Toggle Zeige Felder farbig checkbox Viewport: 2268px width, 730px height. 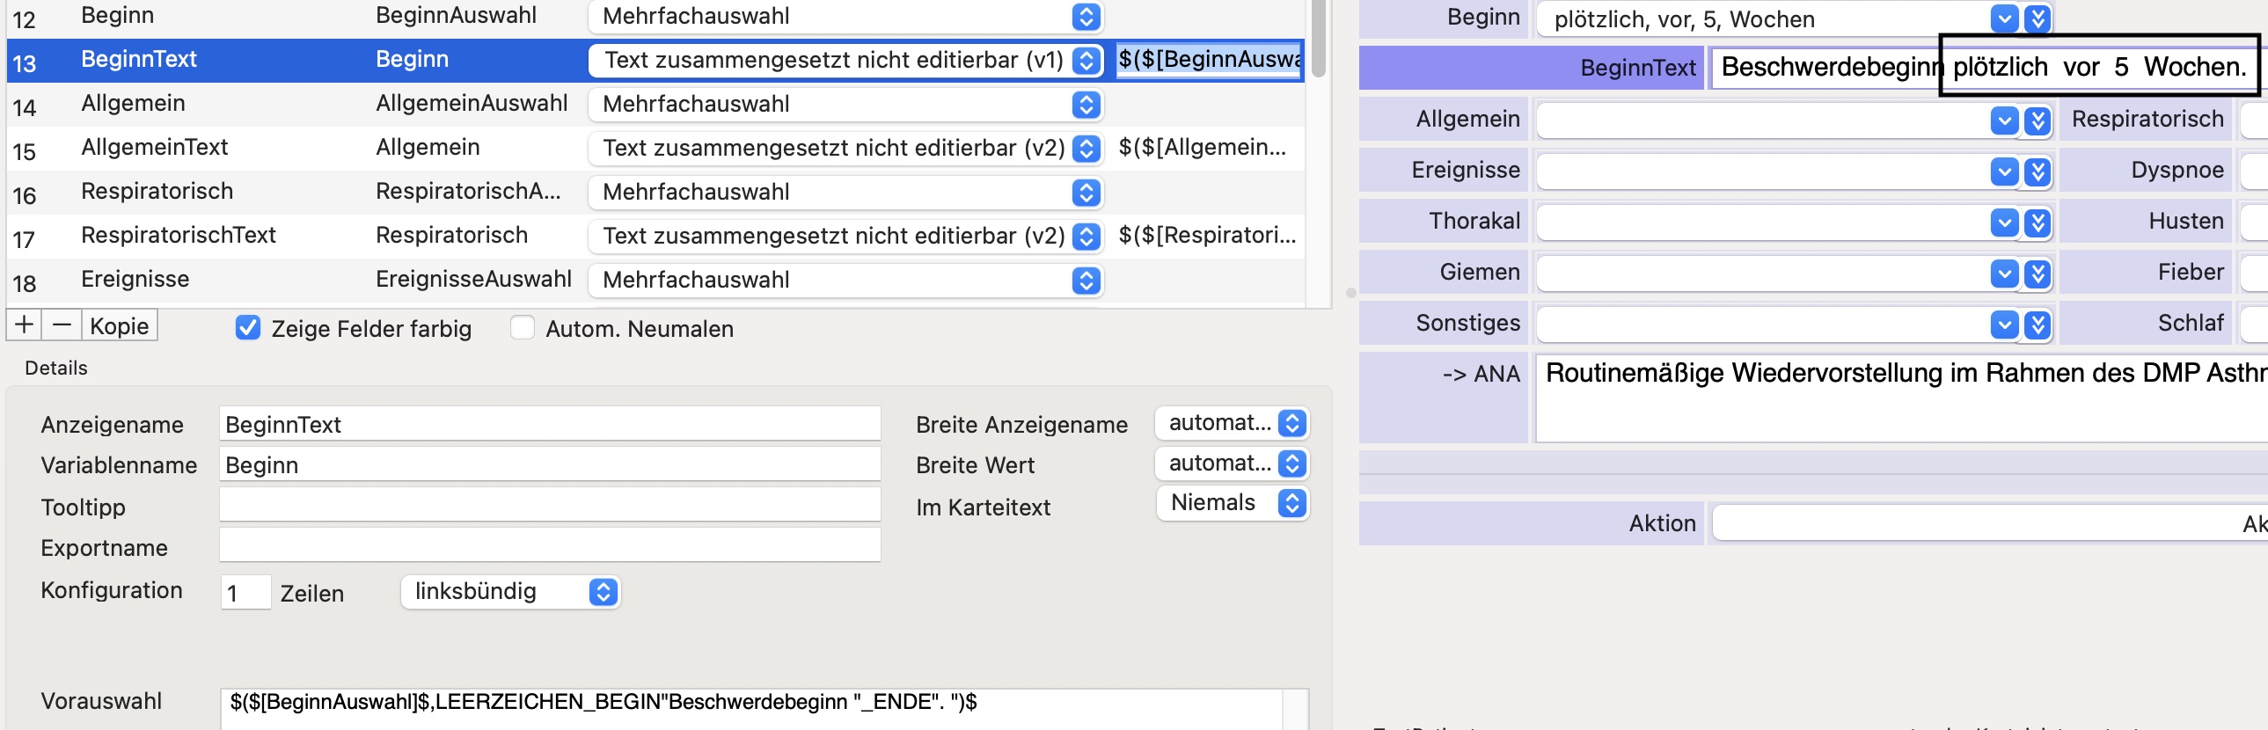coord(248,327)
